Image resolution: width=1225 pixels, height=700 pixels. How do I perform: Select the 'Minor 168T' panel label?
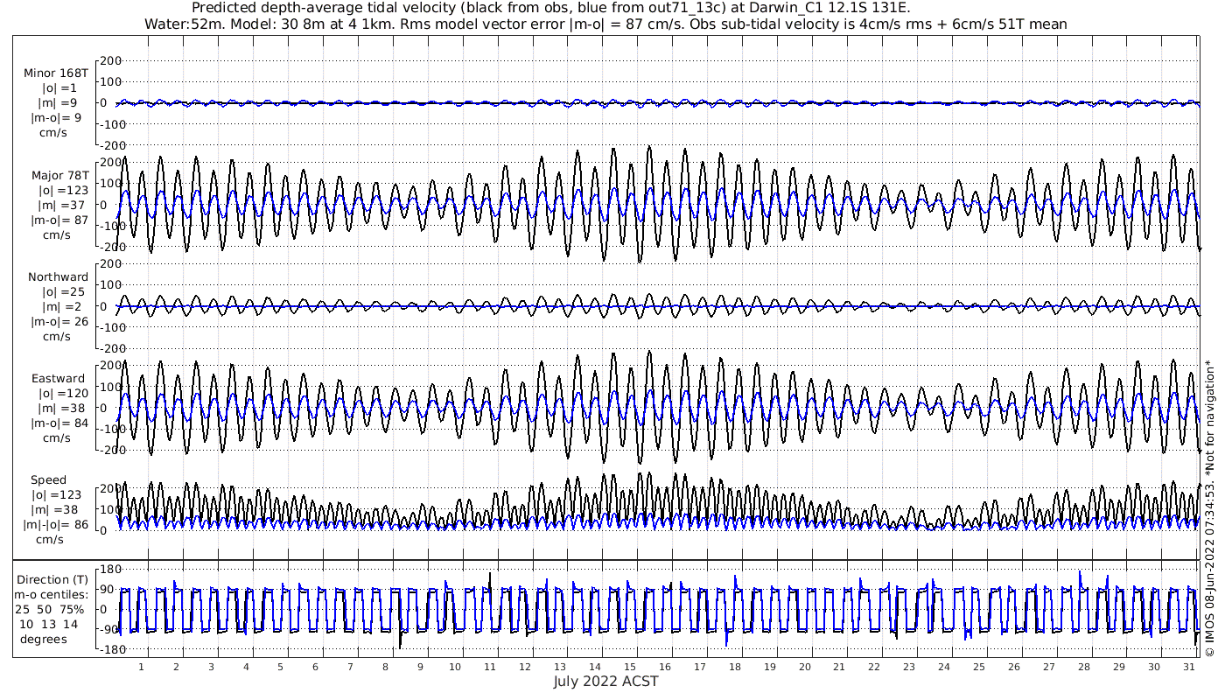click(x=56, y=73)
